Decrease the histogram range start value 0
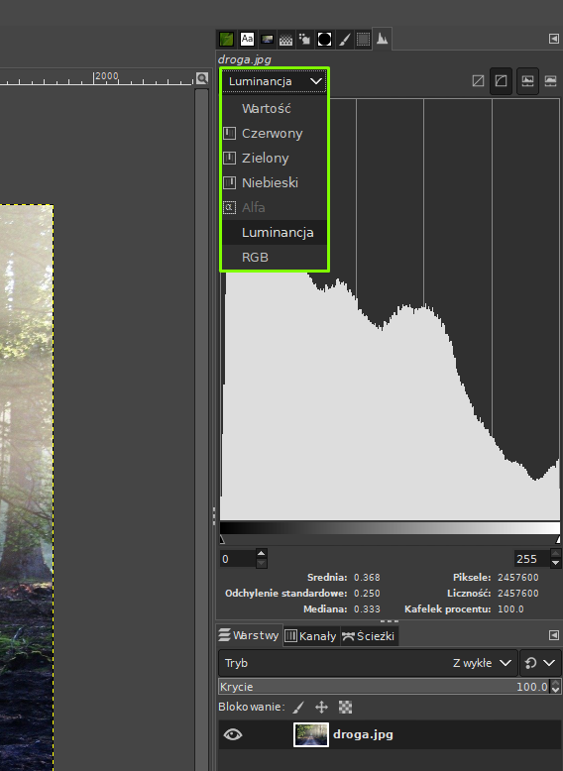The height and width of the screenshot is (771, 563). (x=262, y=564)
